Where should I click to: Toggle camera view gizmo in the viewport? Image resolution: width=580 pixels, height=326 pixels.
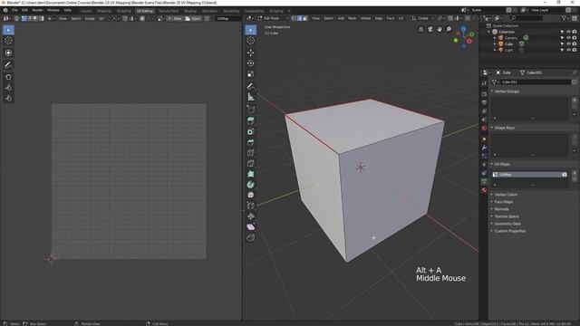430,29
